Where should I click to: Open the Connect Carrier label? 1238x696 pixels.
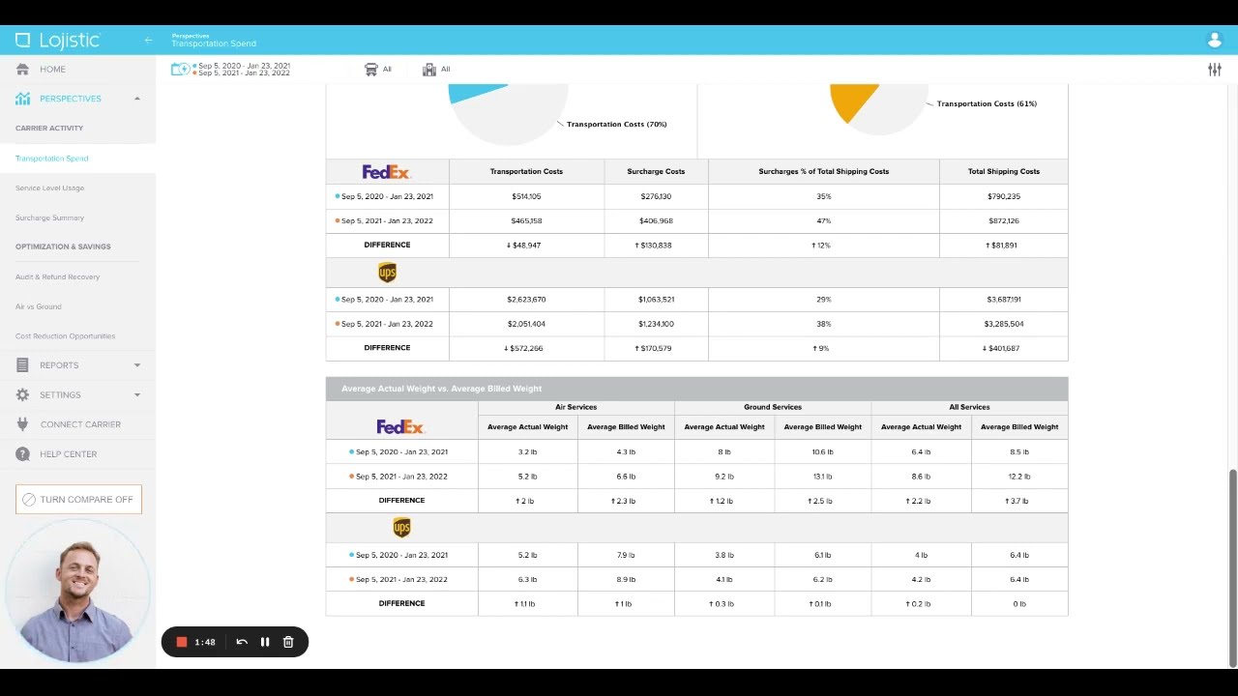80,424
